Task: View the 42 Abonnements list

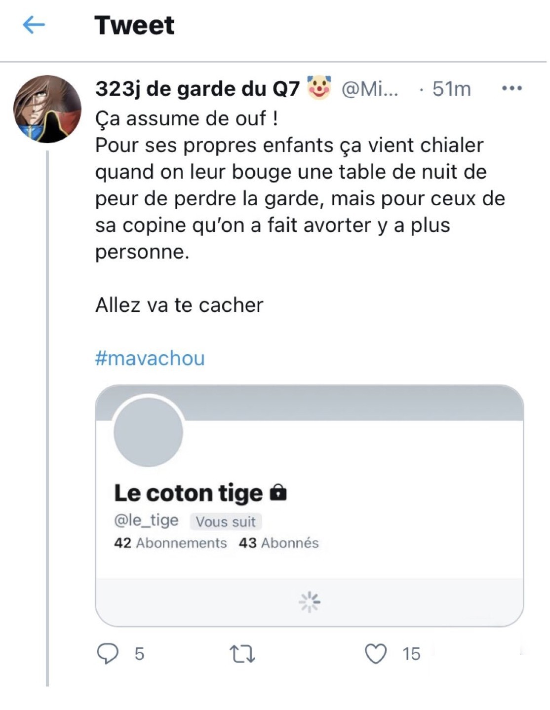Action: [170, 543]
